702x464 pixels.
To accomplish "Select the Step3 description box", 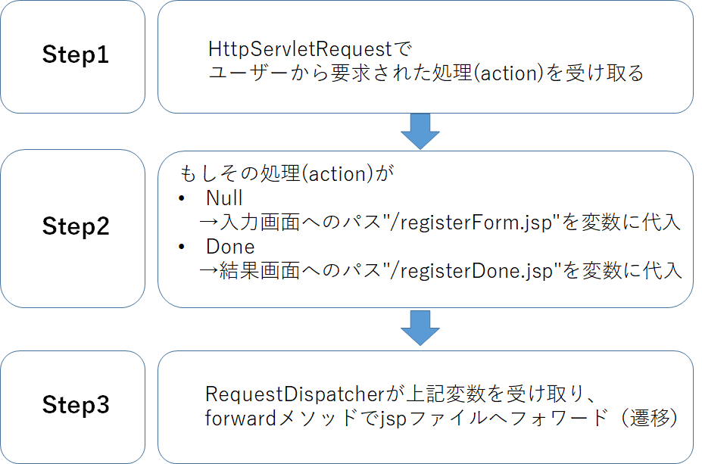I will [x=426, y=407].
